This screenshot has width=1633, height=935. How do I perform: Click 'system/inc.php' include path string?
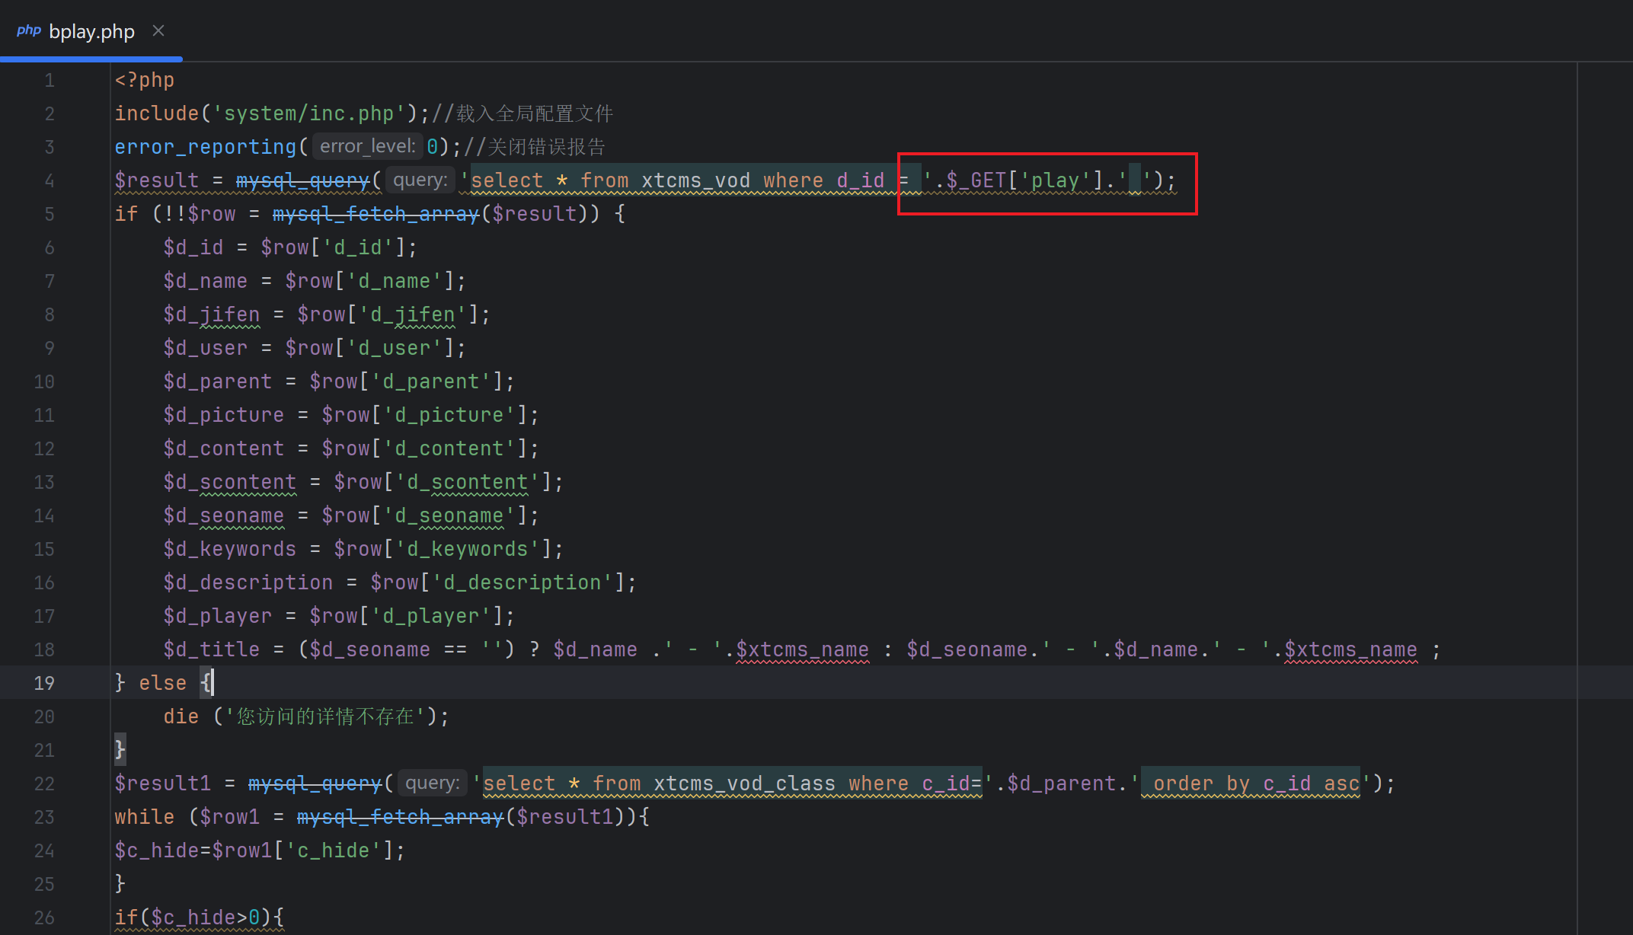pos(308,113)
